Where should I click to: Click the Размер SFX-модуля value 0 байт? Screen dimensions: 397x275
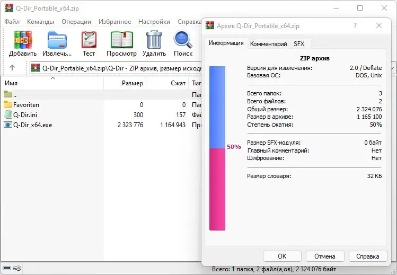pos(373,143)
